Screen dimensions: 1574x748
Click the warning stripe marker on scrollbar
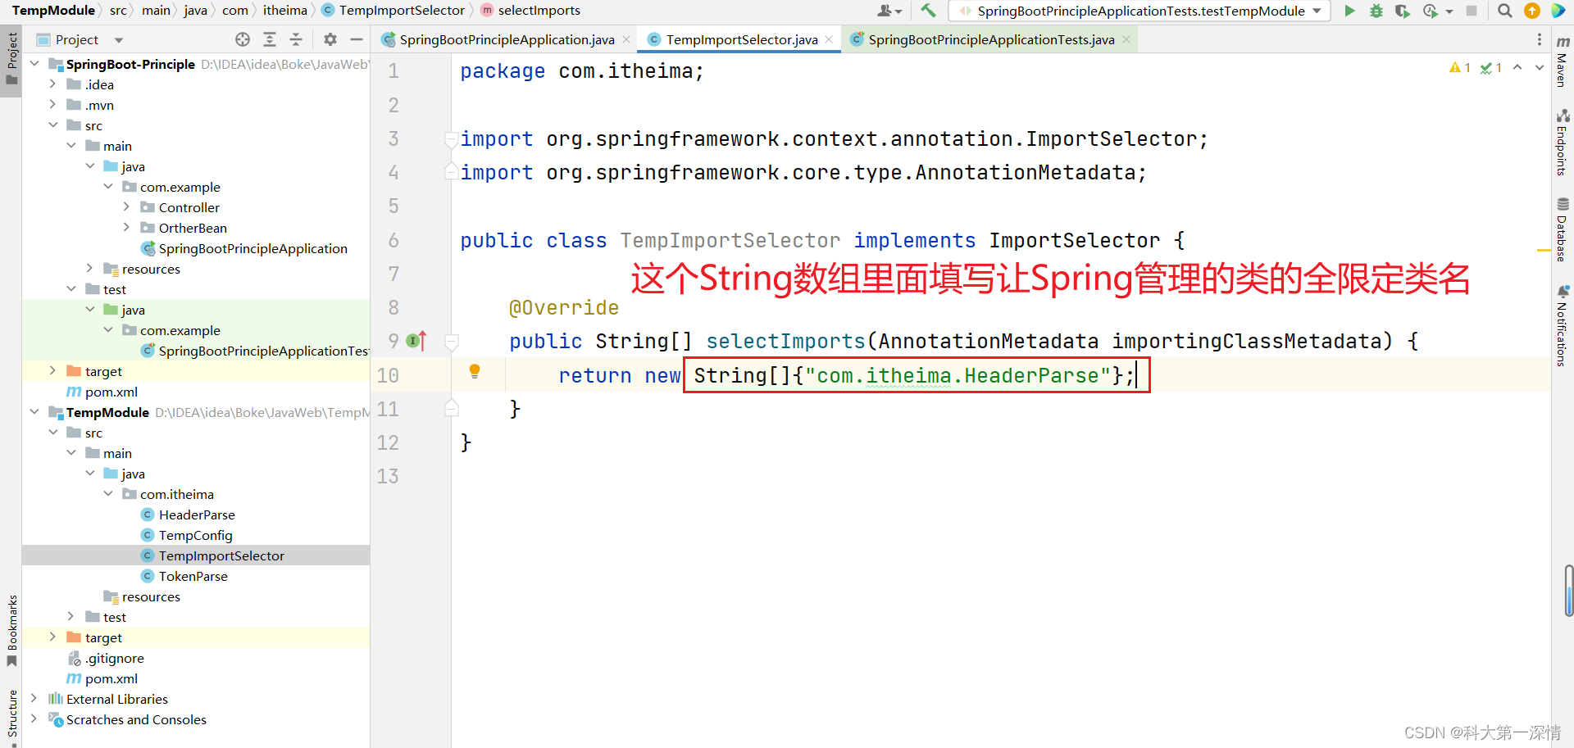[1544, 250]
